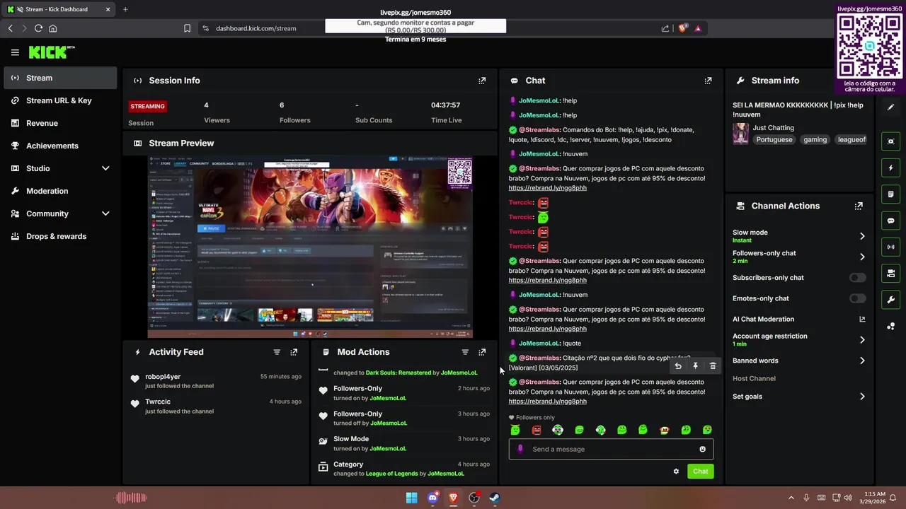Click JoMesmoLoL in Dark Souls category change
Viewport: 906px width, 509px height.
point(459,373)
